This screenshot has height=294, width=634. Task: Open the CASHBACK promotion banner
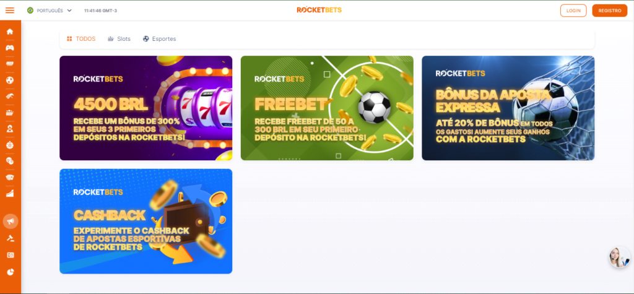(x=146, y=221)
